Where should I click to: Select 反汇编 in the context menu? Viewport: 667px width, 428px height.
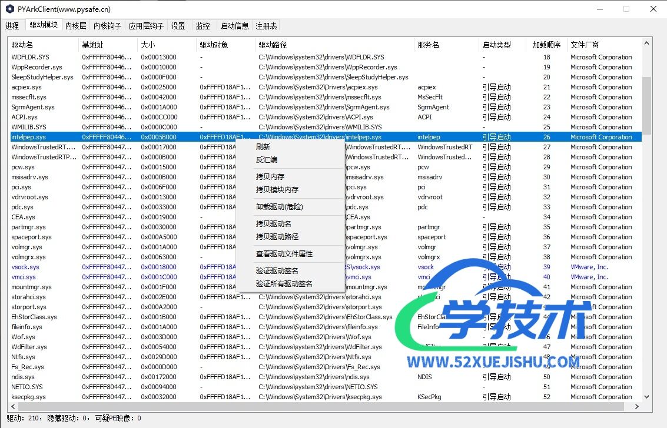(267, 160)
